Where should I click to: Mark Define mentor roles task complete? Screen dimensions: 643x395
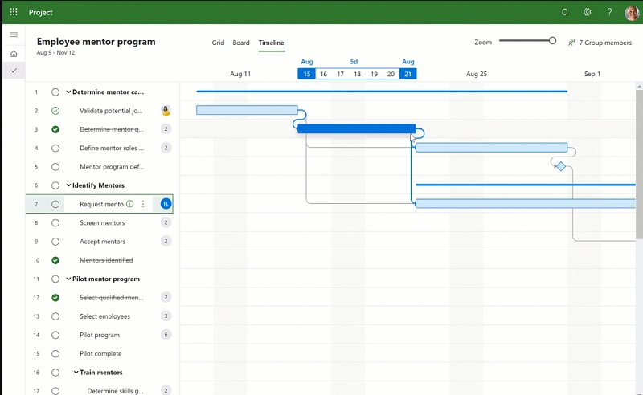click(55, 148)
